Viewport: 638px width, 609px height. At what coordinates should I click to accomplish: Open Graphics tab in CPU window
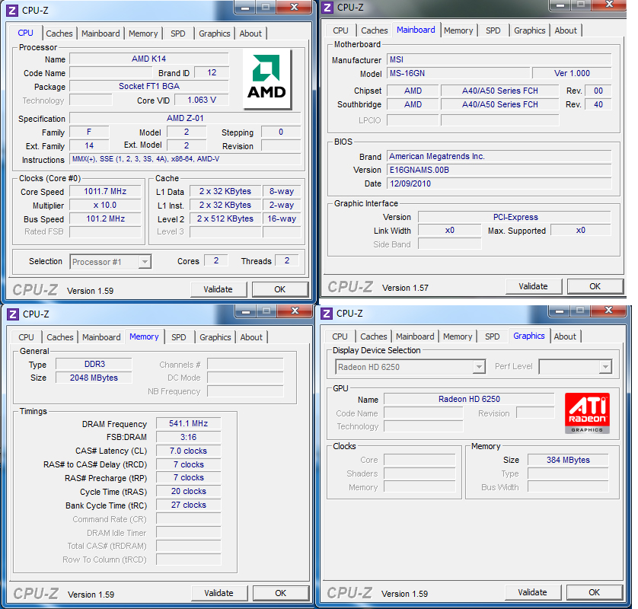point(215,33)
